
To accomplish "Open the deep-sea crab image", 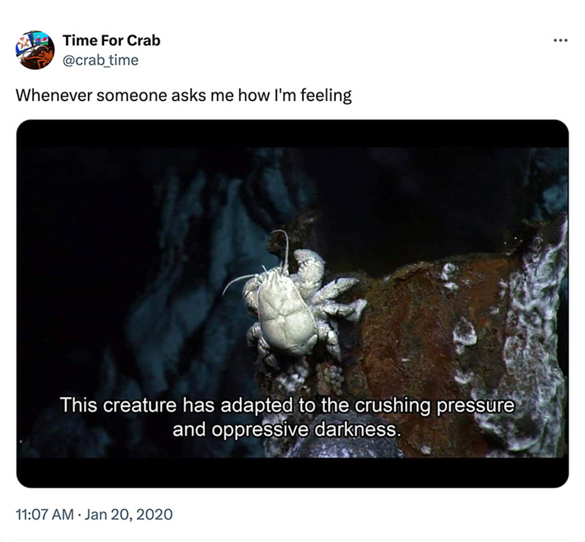I will pos(292,303).
